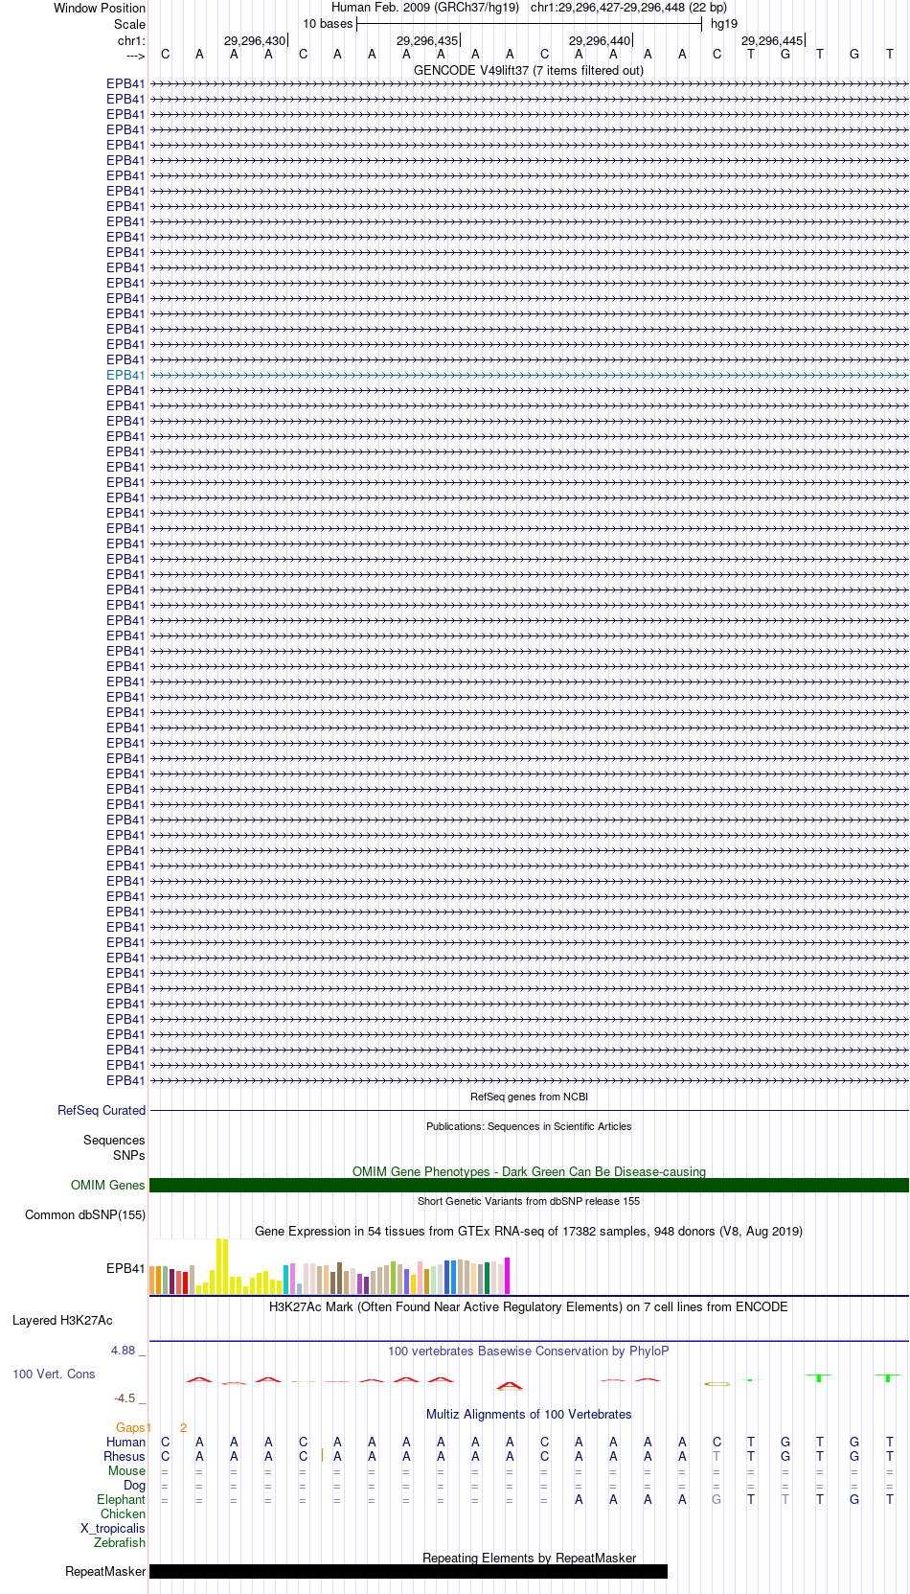Select the dark green OMIM Genes bar
Screen dimensions: 910x1594
pos(529,1185)
